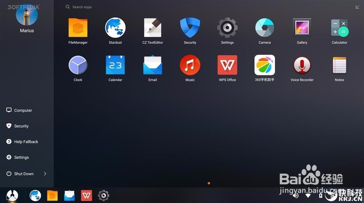Open the 360手机助手 app
Image resolution: width=364 pixels, height=203 pixels.
(265, 65)
